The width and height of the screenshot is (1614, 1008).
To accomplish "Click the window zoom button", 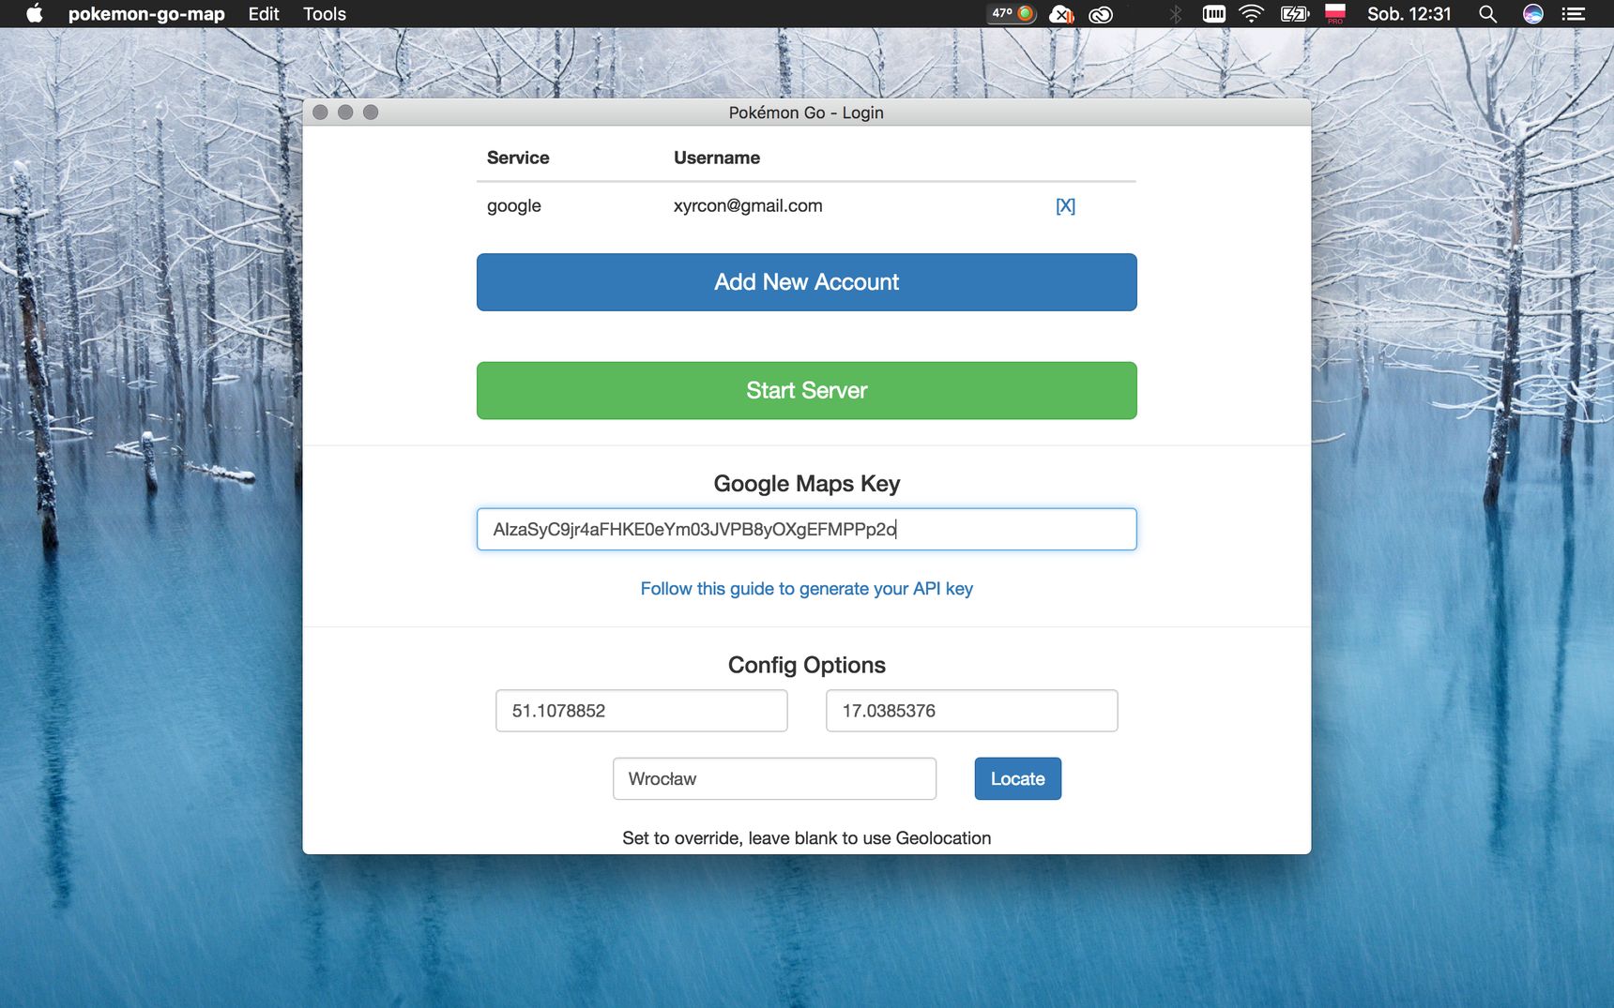I will 371,113.
